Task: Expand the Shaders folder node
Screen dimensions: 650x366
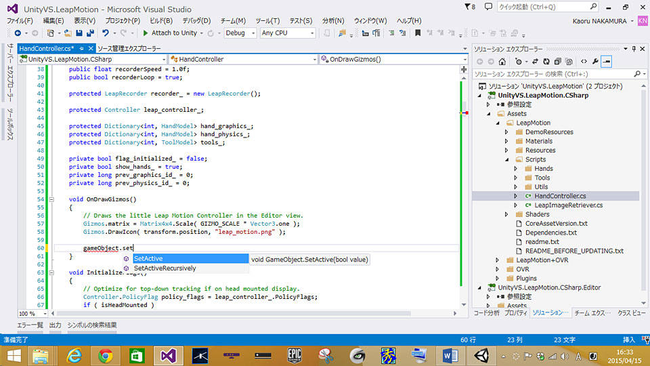Action: click(506, 214)
